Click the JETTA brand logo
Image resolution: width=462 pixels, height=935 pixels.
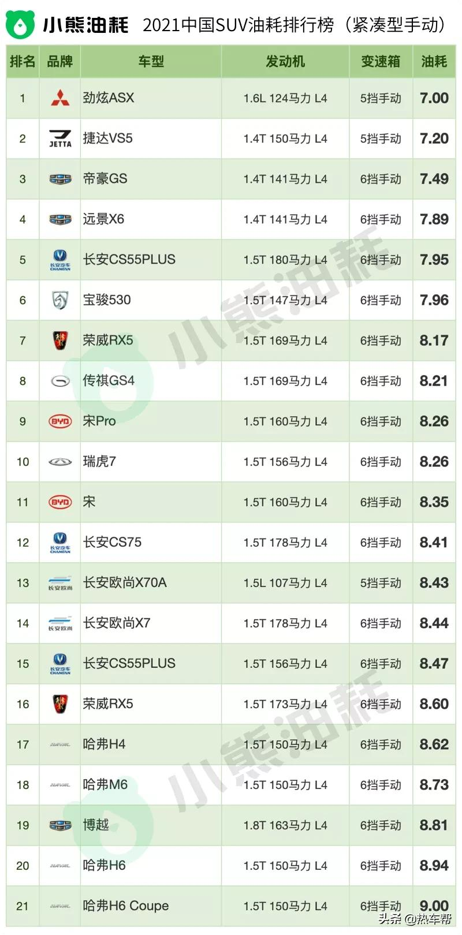pos(60,139)
